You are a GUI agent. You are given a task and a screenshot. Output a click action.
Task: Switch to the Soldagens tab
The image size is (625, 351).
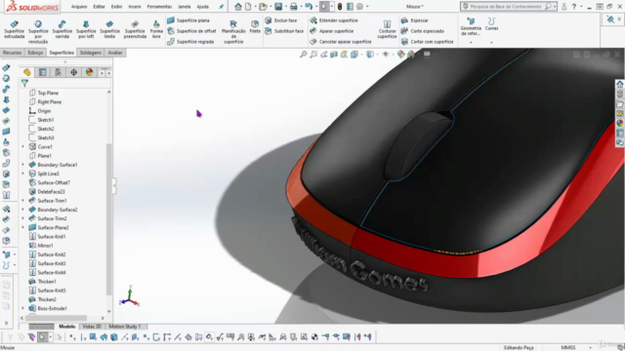[x=90, y=53]
